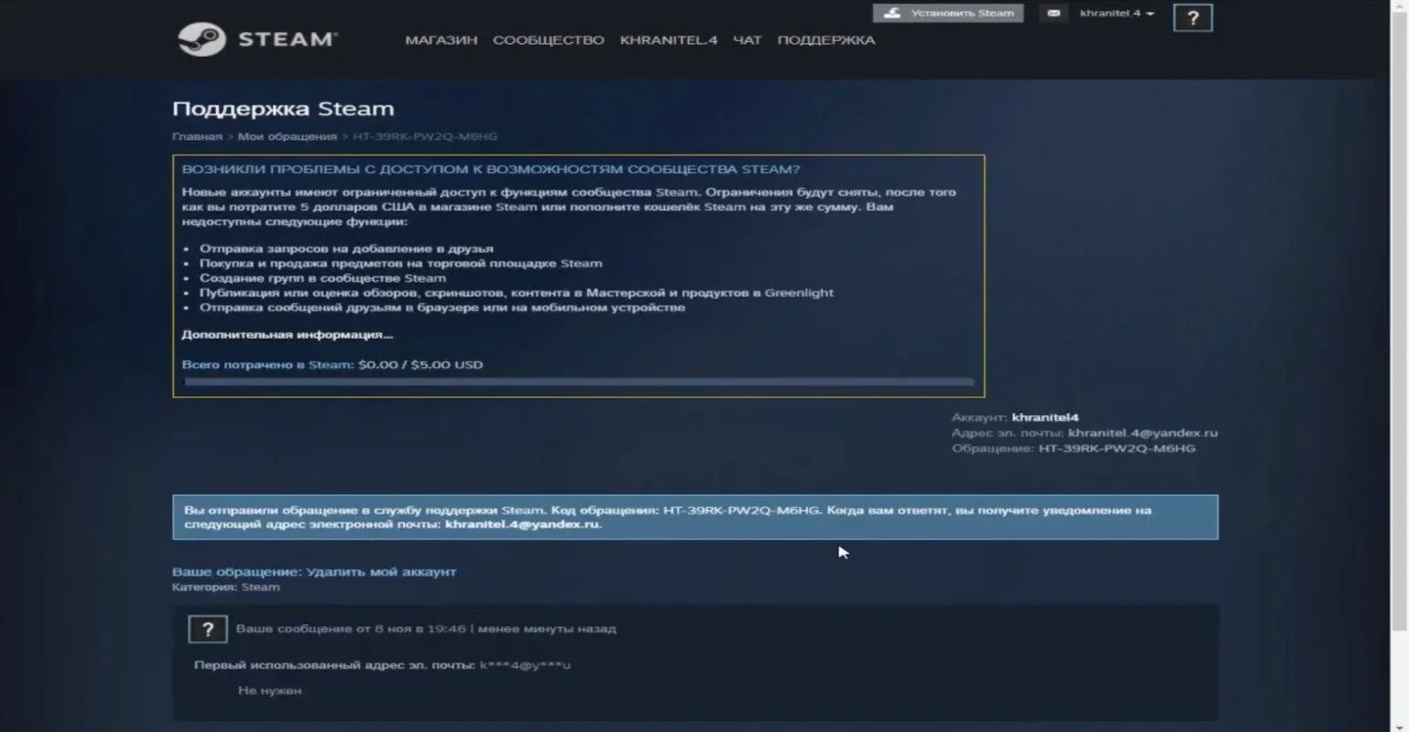Image resolution: width=1409 pixels, height=732 pixels.
Task: Click the "Отправка запросов на добавление в друзья" bullet
Action: (x=346, y=249)
